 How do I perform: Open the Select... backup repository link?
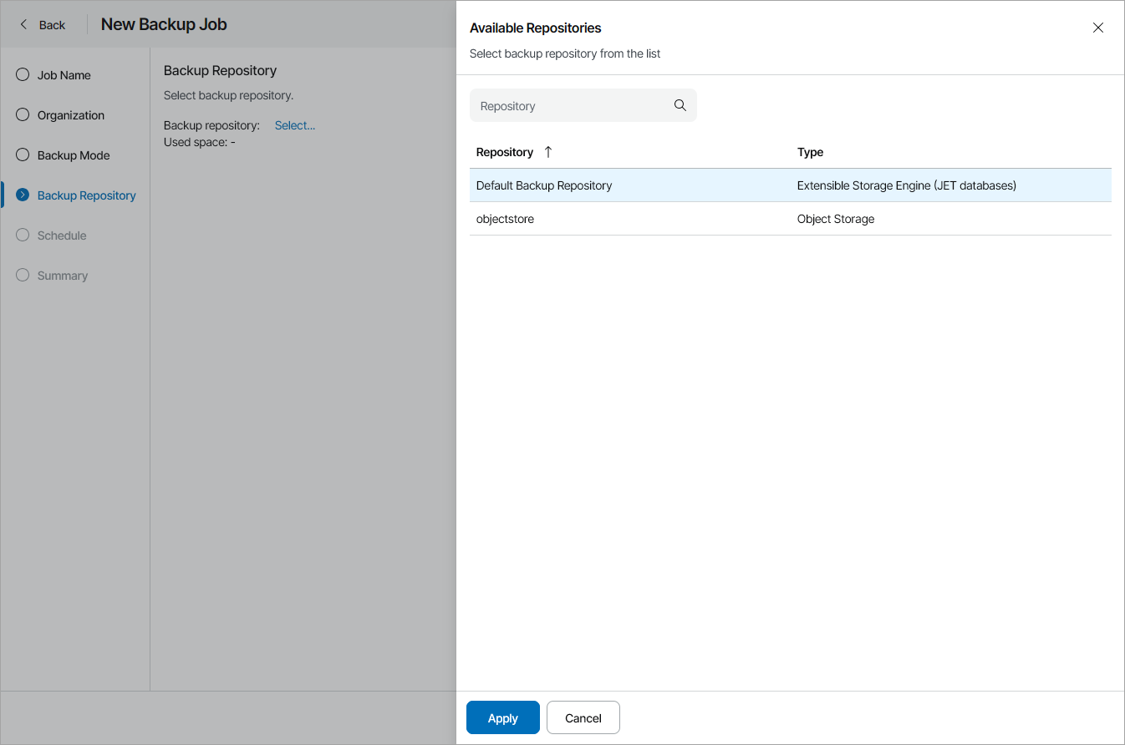[295, 125]
